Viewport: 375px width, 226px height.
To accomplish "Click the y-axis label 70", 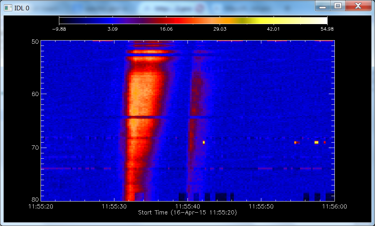I will coord(35,148).
